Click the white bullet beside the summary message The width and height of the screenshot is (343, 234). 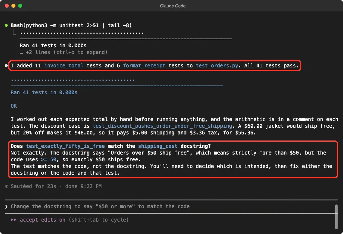coord(6,66)
